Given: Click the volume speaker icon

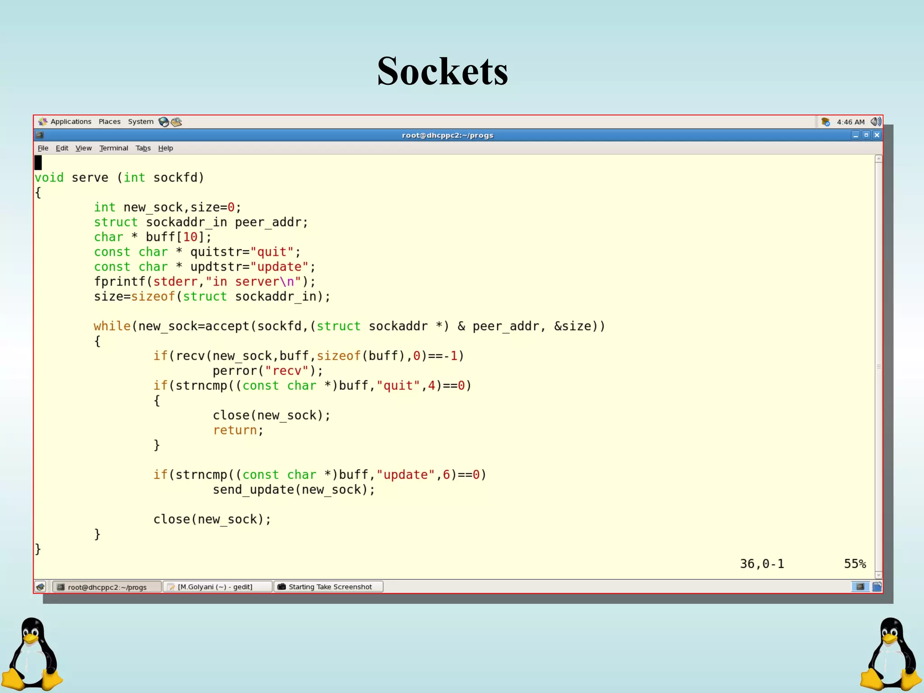Looking at the screenshot, I should click(x=876, y=122).
